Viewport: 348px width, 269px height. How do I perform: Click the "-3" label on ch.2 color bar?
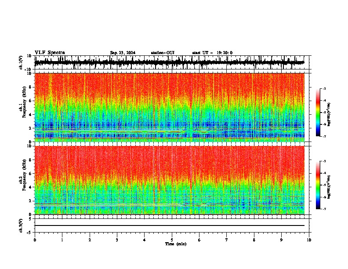tap(324, 161)
